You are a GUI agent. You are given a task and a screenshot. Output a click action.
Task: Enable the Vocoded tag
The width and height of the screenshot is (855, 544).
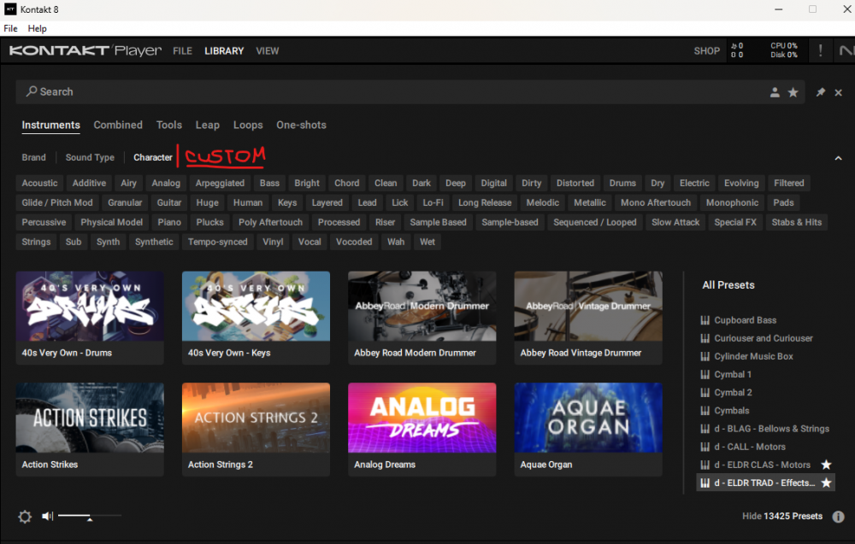pyautogui.click(x=354, y=242)
